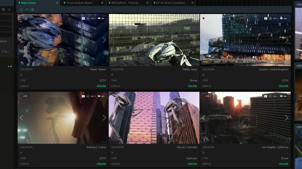Click HD quality icon on Istanbul feed
The image size is (302, 169).
pyautogui.click(x=83, y=96)
